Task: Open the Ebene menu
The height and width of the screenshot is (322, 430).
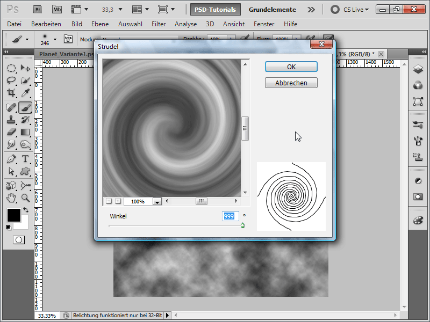Action: point(100,24)
